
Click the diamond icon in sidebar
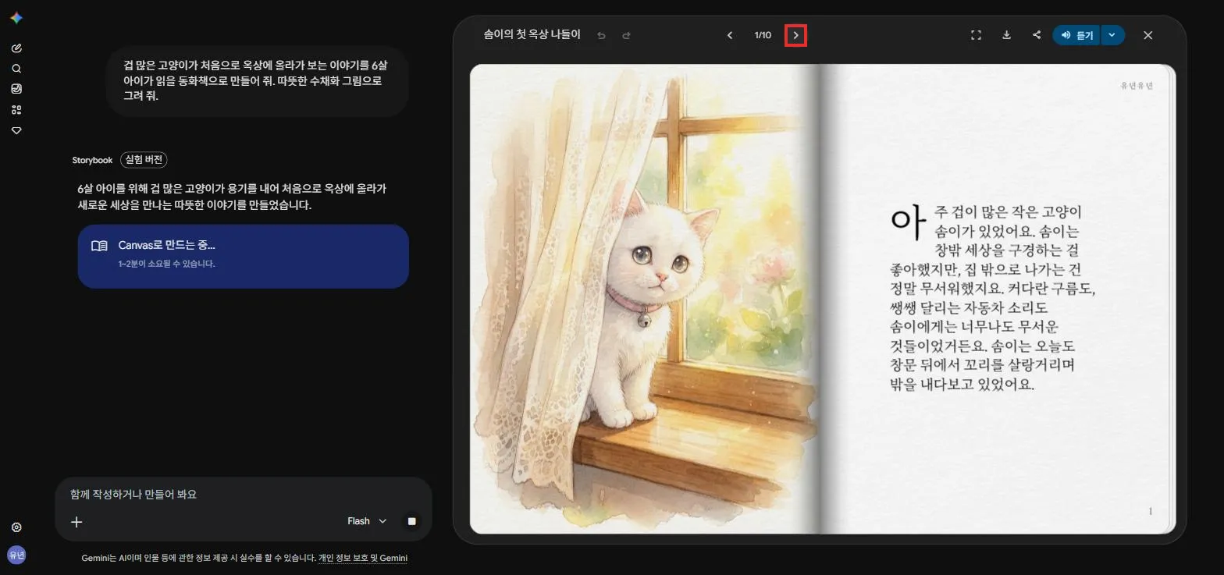pos(16,130)
